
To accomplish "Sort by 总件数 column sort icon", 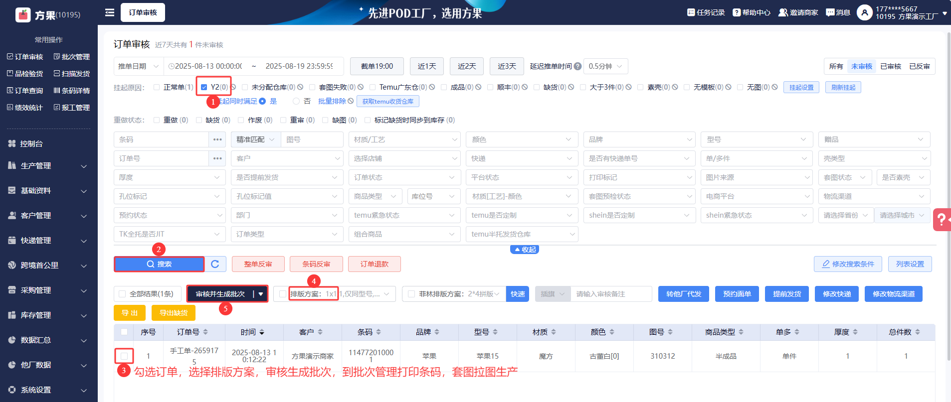I will [918, 332].
